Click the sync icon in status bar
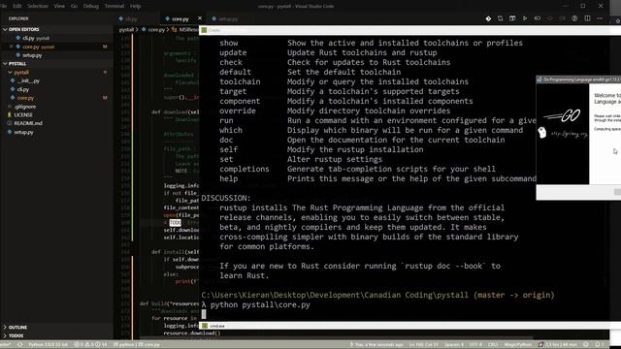 pyautogui.click(x=19, y=344)
